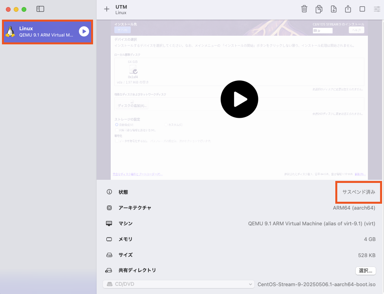Close the UTM window with red button
This screenshot has height=294, width=384.
click(x=8, y=9)
